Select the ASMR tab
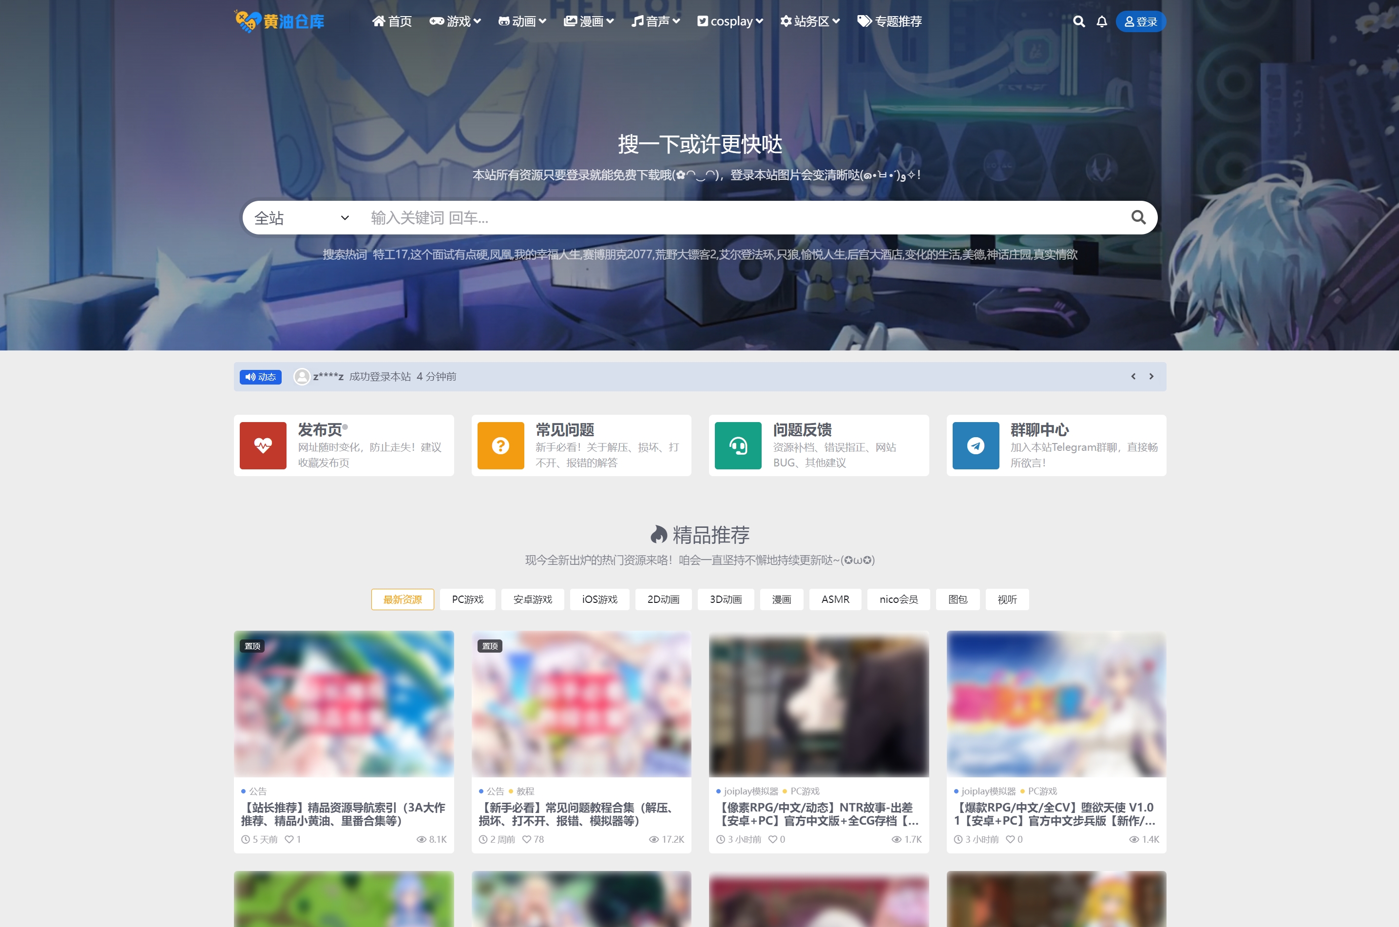The height and width of the screenshot is (927, 1399). coord(835,599)
